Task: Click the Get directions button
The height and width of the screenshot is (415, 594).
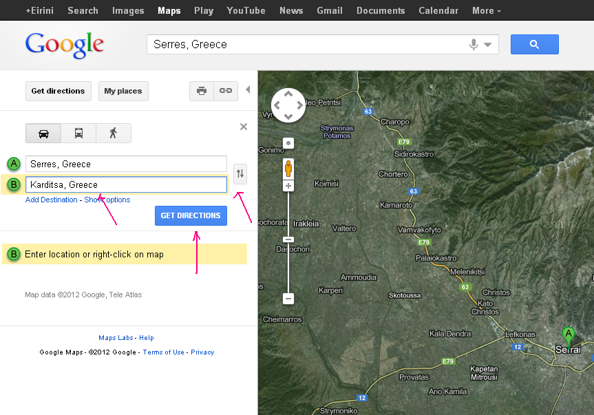Action: click(59, 91)
